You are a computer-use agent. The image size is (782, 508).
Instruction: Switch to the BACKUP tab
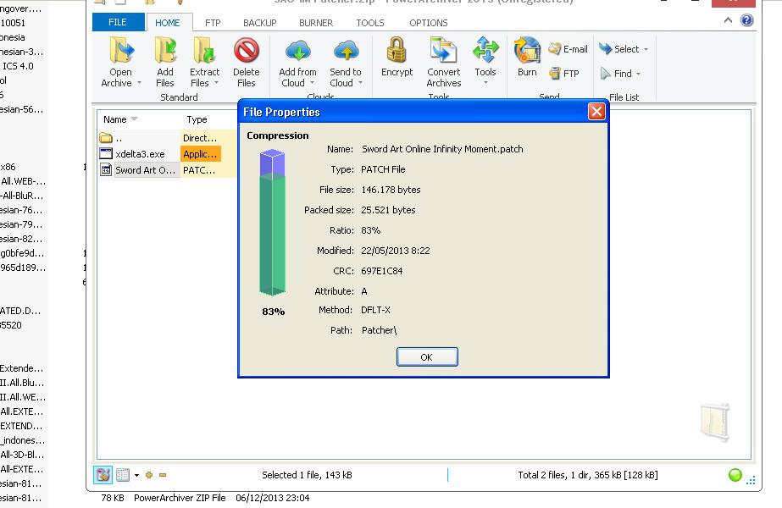pyautogui.click(x=260, y=23)
